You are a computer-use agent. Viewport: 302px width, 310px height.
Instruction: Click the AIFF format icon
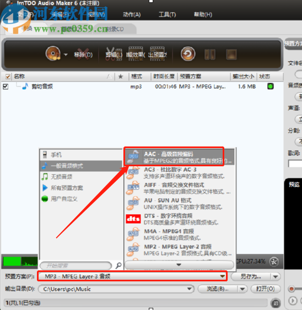click(x=133, y=188)
